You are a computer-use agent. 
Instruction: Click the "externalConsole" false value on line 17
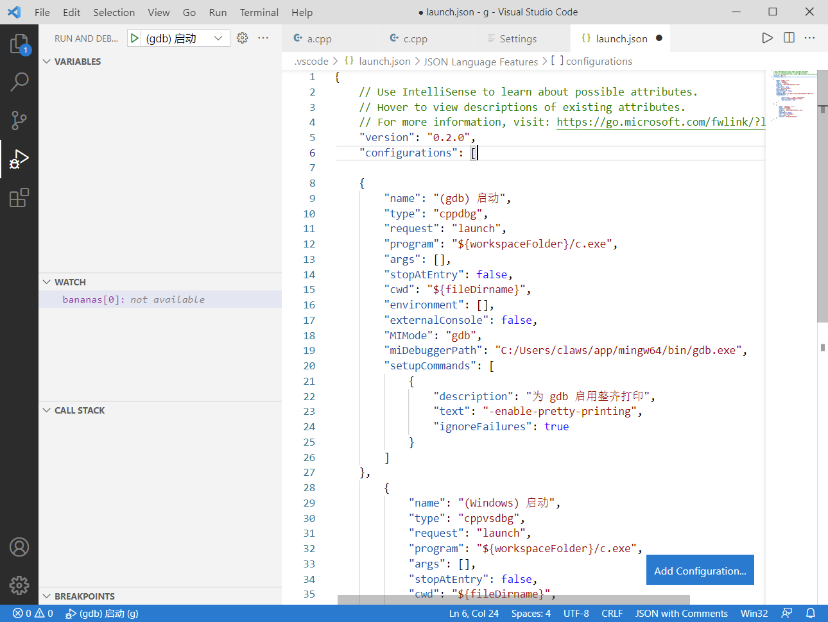tap(517, 320)
